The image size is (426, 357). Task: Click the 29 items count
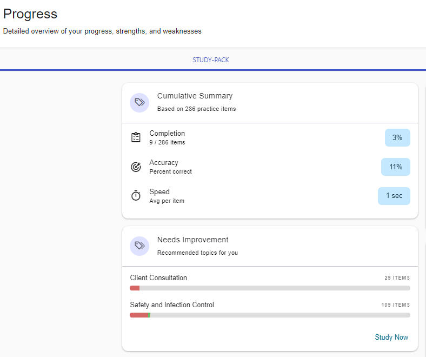[397, 278]
